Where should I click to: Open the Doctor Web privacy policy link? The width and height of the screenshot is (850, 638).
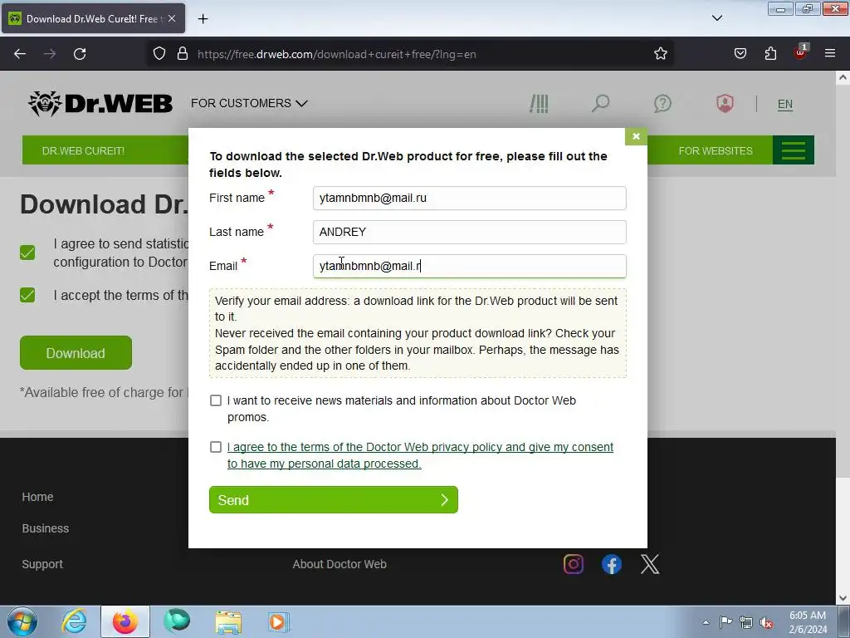click(x=420, y=455)
